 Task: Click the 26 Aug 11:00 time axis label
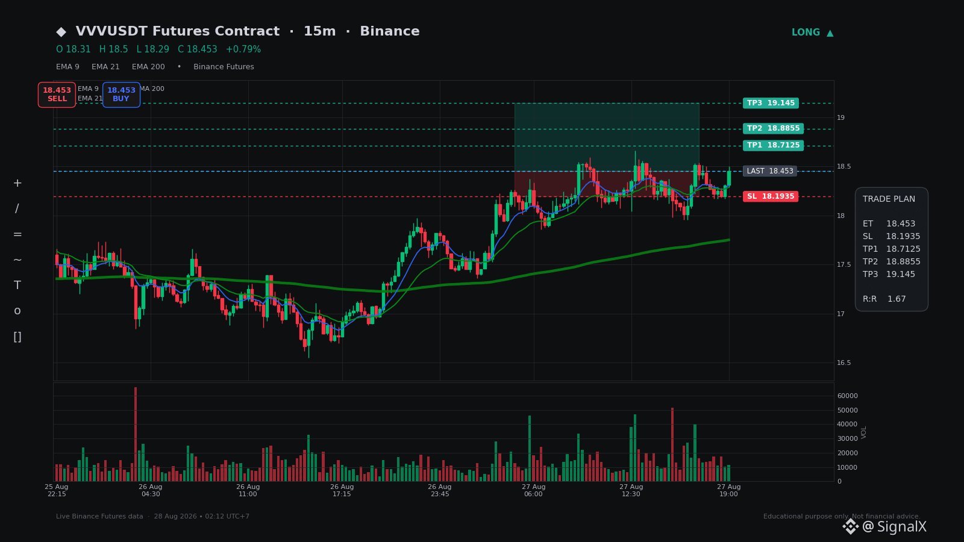(248, 490)
